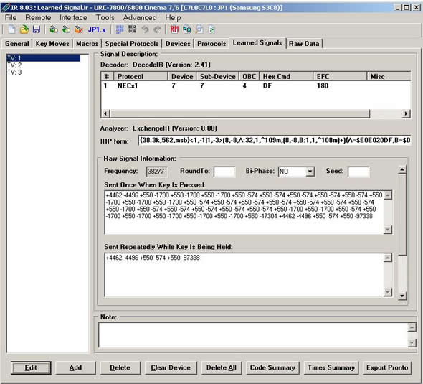
Task: Click down arrow of Sent Once text box
Action: [388, 230]
